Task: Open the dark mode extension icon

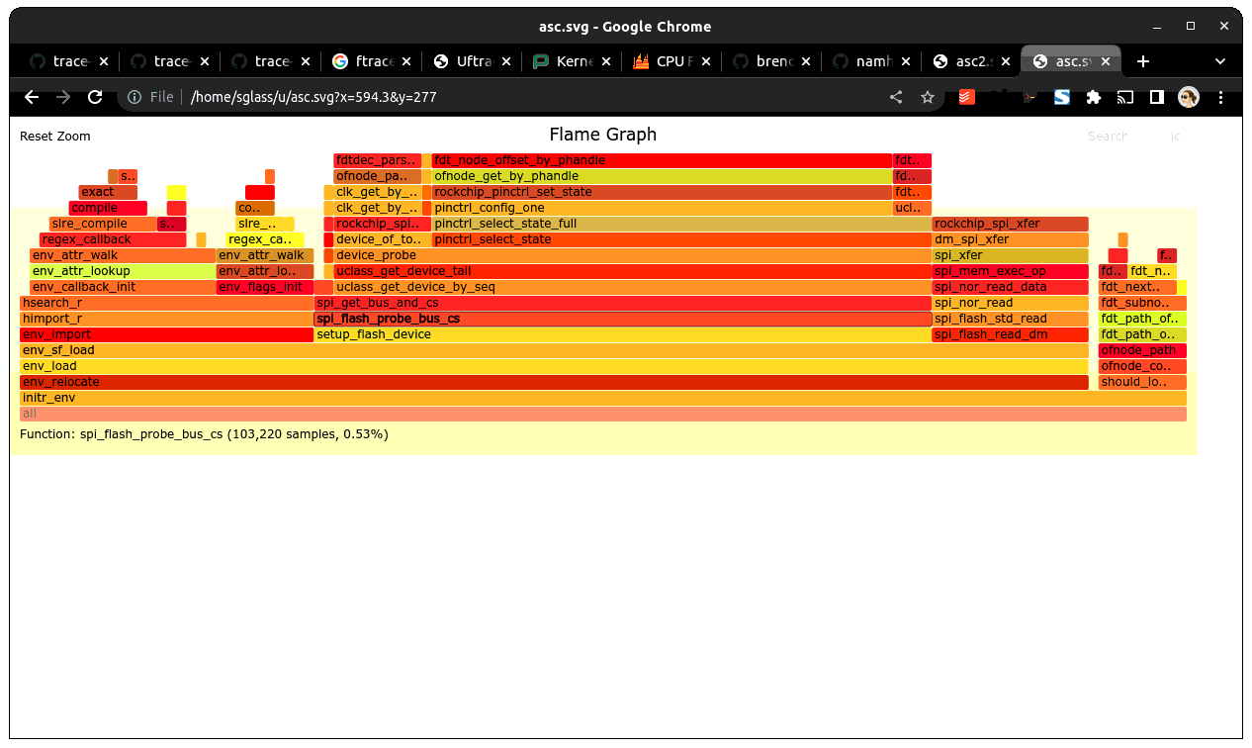Action: click(1156, 97)
